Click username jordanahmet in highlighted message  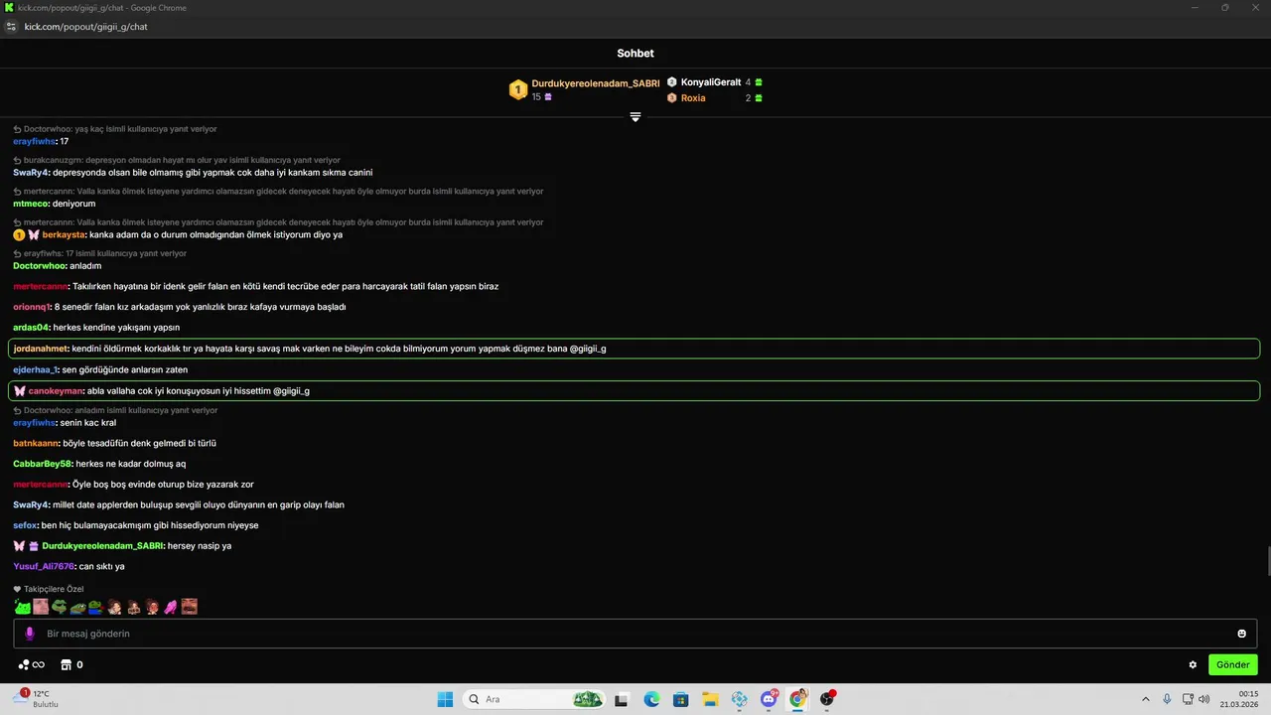tap(41, 349)
